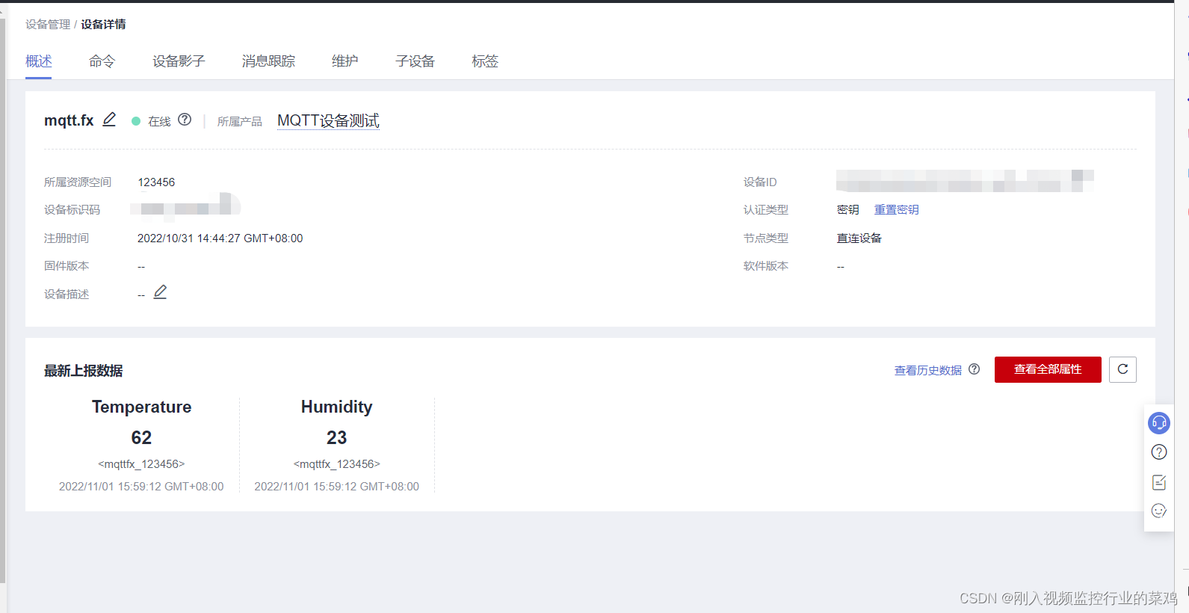Click 最新上报数据 section heading
Screen dimensions: 1189x613
click(x=84, y=371)
